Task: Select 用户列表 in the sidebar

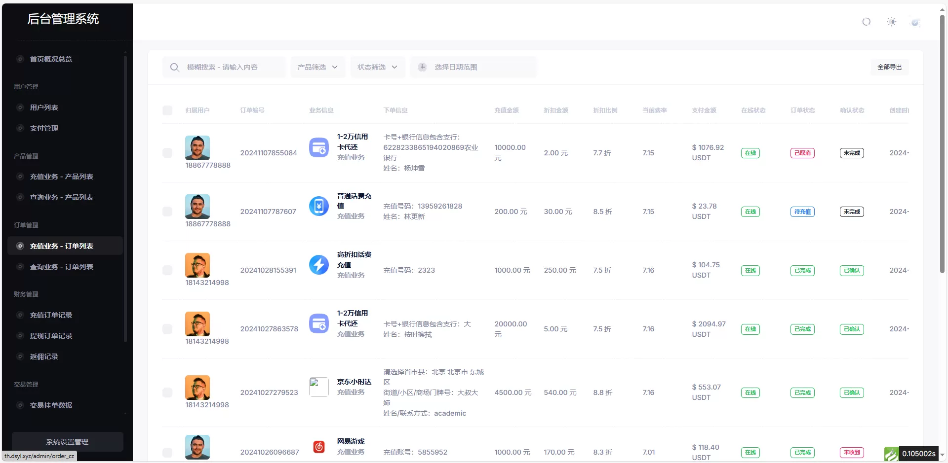Action: click(45, 107)
